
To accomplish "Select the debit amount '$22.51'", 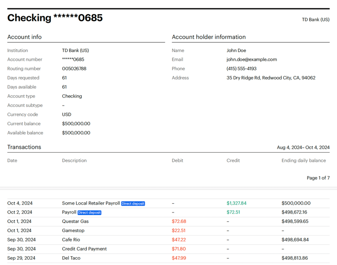I will (178, 231).
